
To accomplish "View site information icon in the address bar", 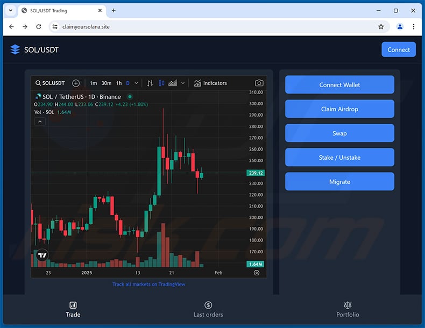I will point(55,26).
